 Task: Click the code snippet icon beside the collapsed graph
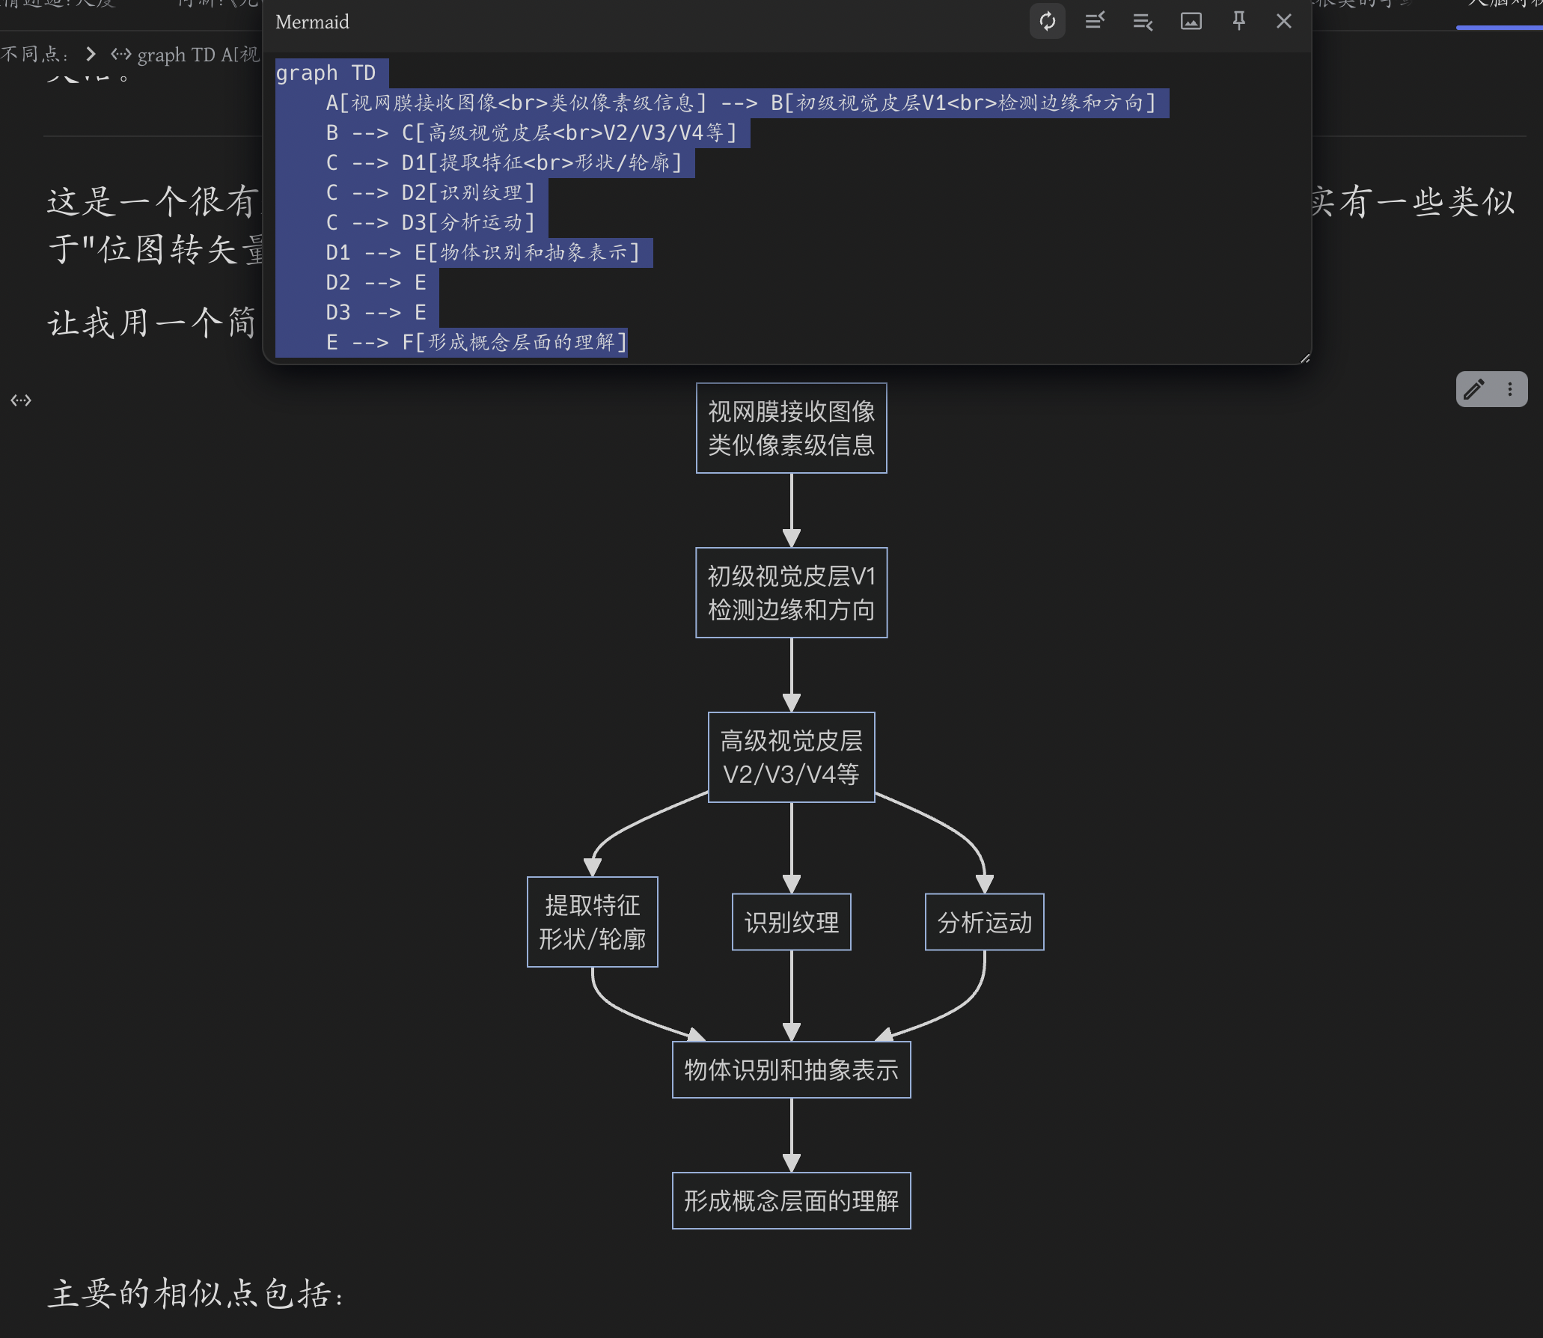point(121,54)
